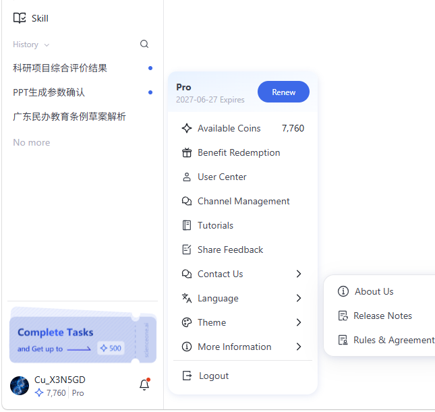Open history chat PPT生成参数确认

(49, 92)
